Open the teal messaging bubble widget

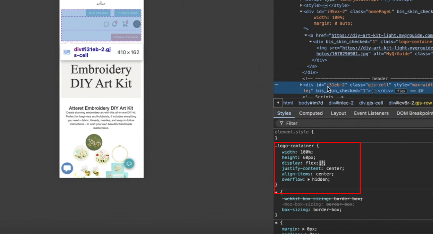coord(129,164)
